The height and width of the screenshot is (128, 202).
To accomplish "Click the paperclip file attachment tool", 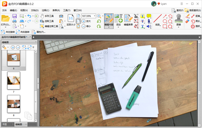I will (x=149, y=21).
